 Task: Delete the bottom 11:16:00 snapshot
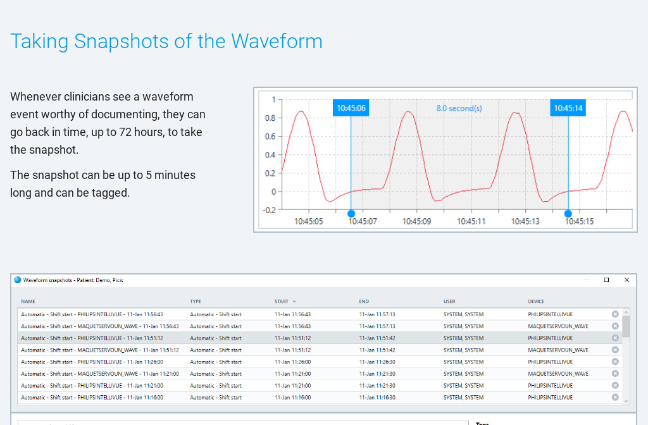(x=614, y=397)
